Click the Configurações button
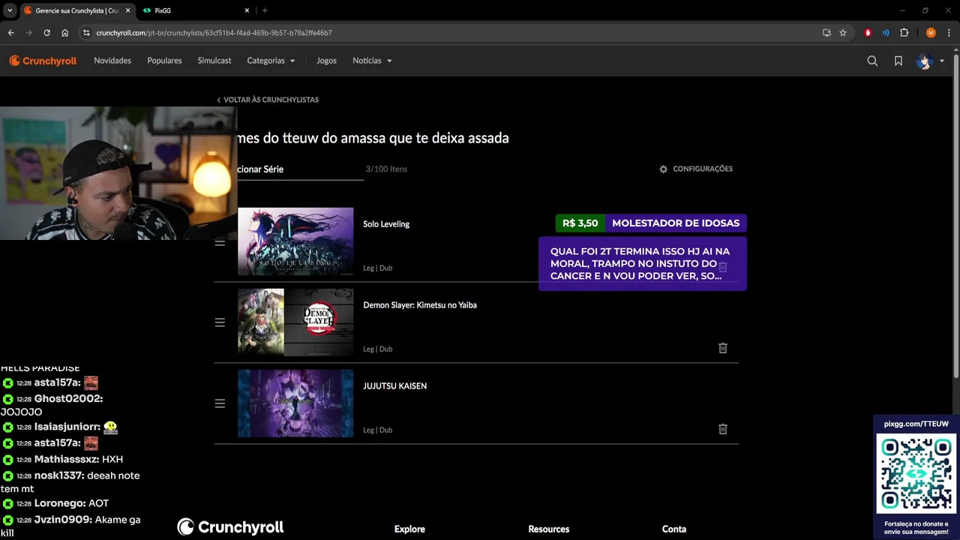This screenshot has width=960, height=540. click(x=696, y=169)
